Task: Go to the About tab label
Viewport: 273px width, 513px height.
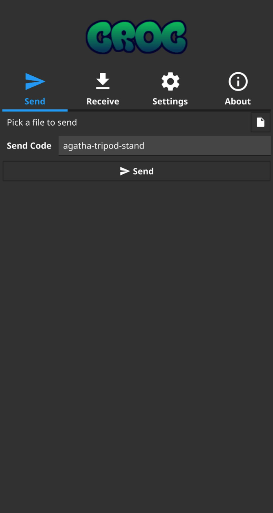Action: (x=238, y=101)
